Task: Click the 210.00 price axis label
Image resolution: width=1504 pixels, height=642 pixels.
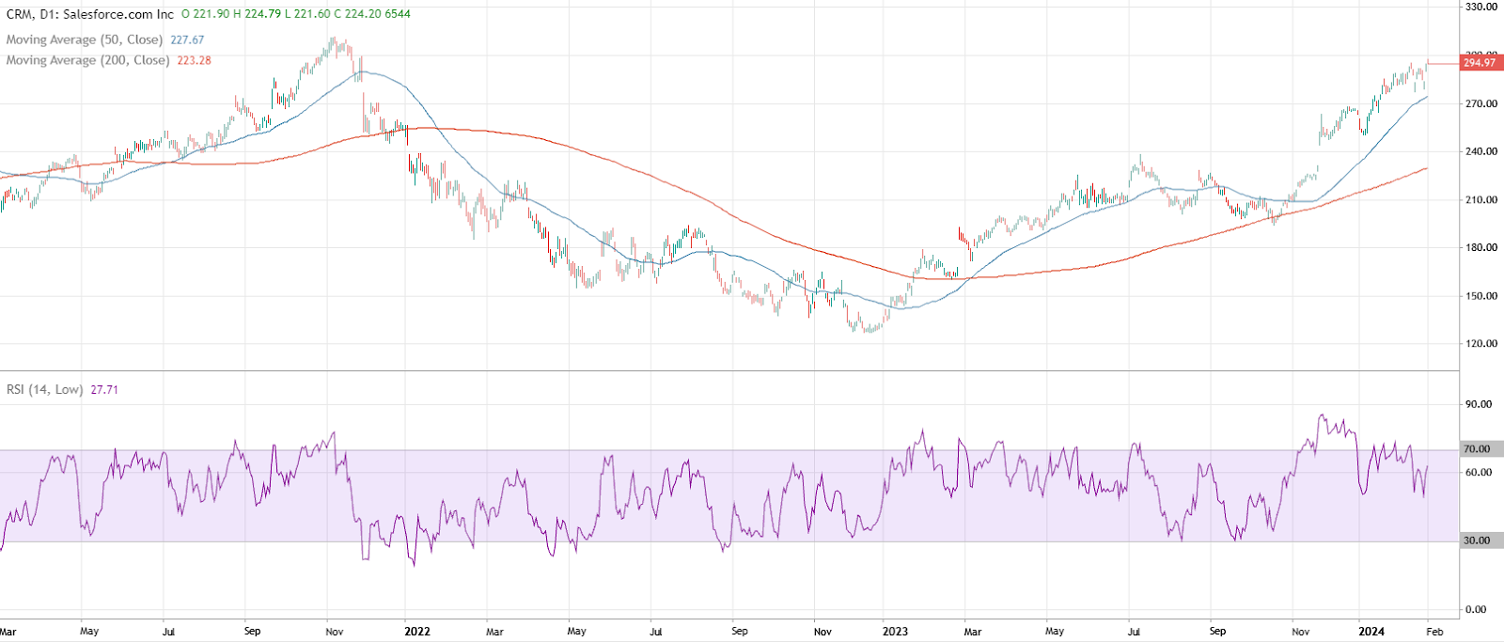Action: pyautogui.click(x=1480, y=200)
